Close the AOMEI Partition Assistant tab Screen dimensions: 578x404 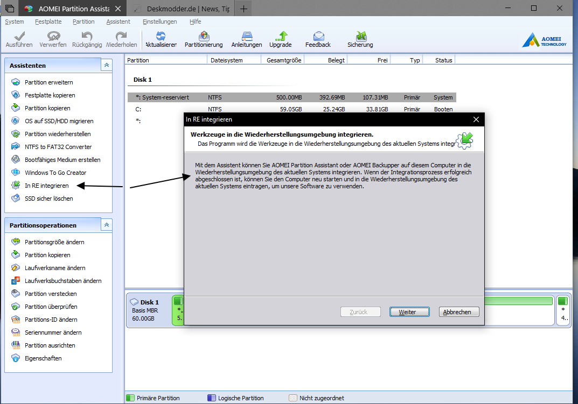tap(118, 9)
